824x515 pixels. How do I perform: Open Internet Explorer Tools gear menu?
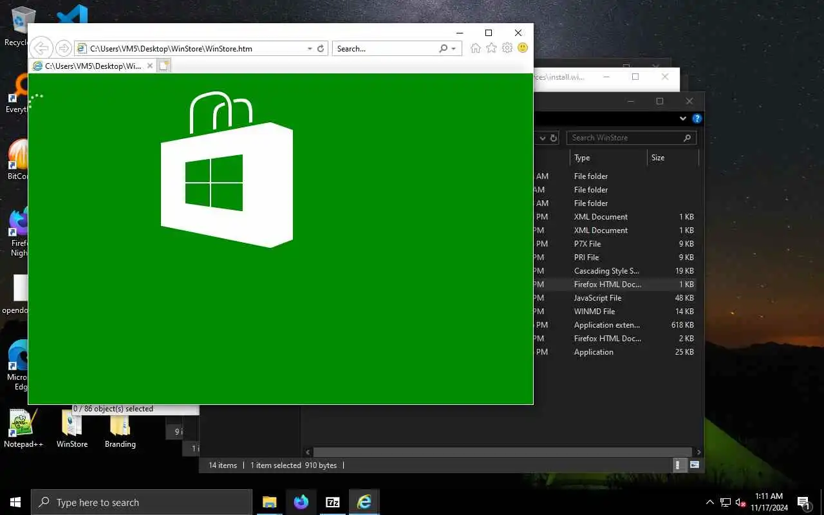tap(507, 48)
